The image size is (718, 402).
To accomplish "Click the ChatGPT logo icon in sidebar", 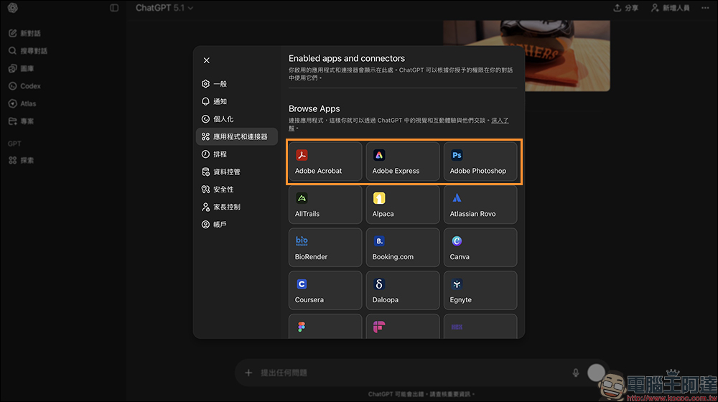I will [x=13, y=8].
